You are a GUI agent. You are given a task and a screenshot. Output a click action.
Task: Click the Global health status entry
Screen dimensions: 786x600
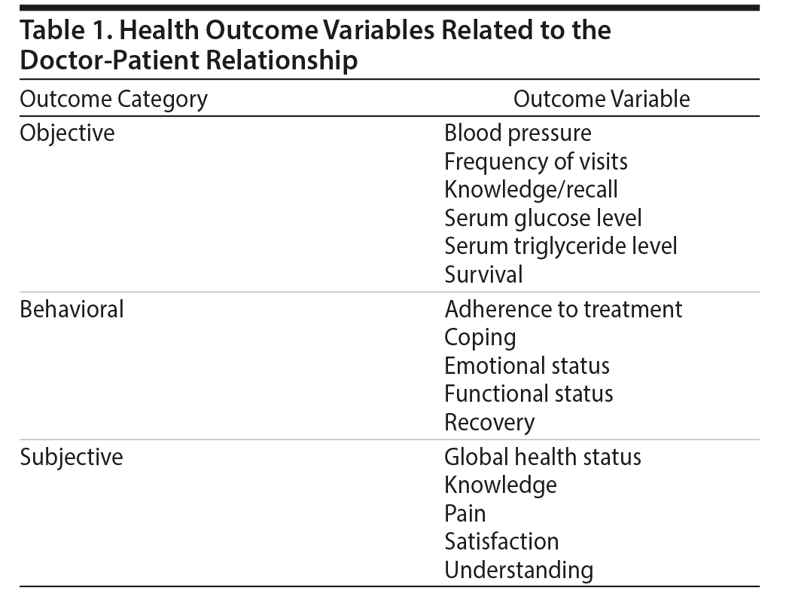[x=543, y=457]
